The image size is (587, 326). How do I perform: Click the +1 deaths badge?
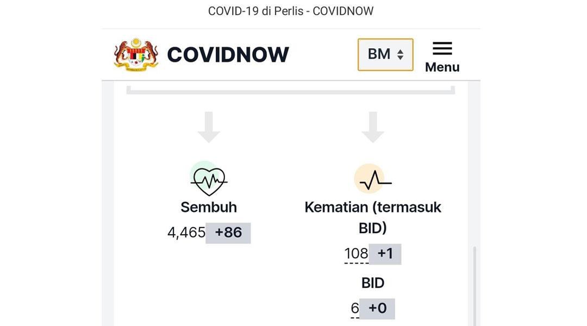(385, 254)
